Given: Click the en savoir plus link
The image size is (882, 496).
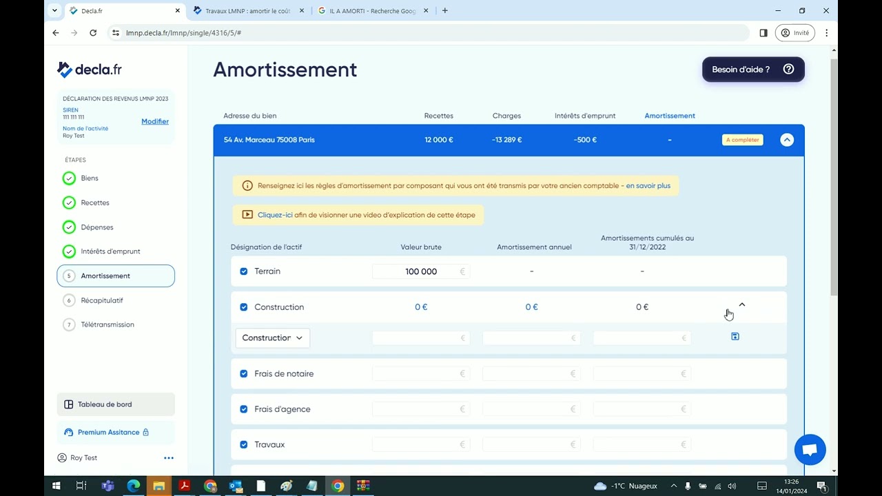Looking at the screenshot, I should (648, 185).
